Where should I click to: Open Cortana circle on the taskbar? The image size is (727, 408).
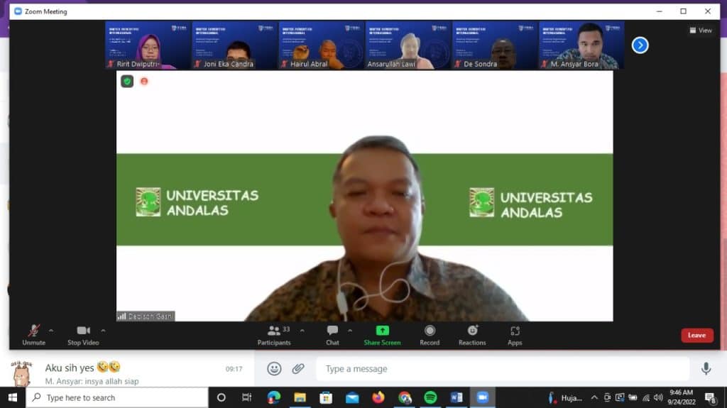click(x=222, y=398)
